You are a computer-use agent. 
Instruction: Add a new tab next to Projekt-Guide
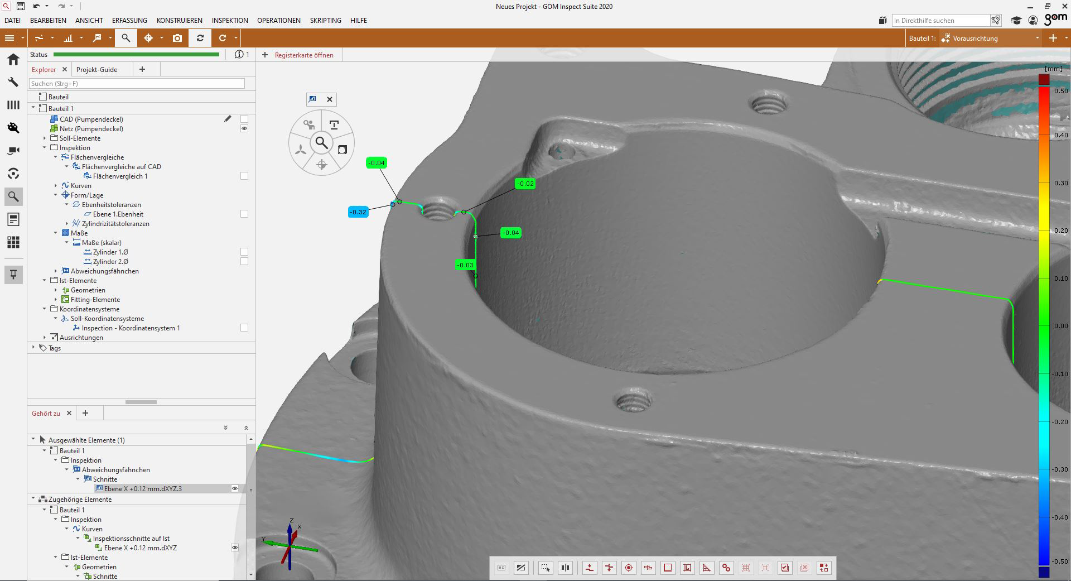coord(142,69)
